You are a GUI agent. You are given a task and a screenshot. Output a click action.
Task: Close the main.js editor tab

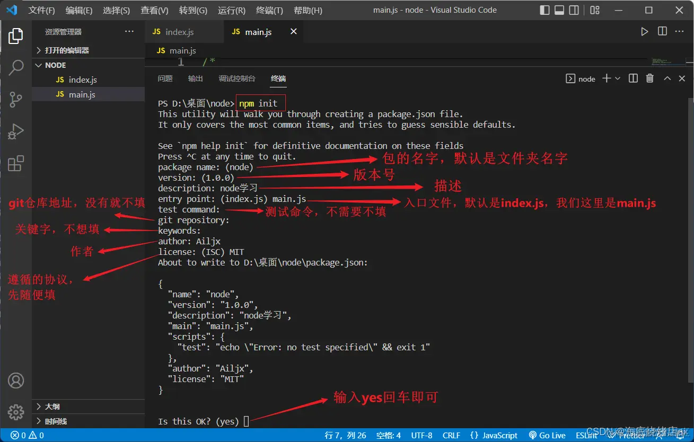pyautogui.click(x=294, y=32)
